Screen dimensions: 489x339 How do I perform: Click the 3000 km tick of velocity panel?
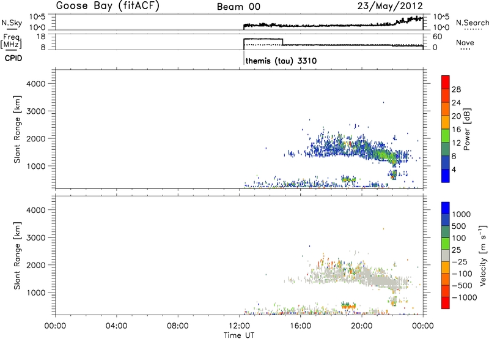[x=36, y=237]
